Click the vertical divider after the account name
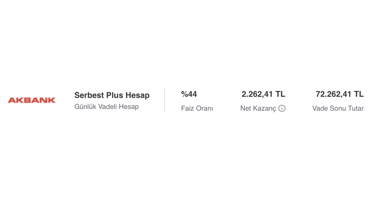 [x=165, y=100]
